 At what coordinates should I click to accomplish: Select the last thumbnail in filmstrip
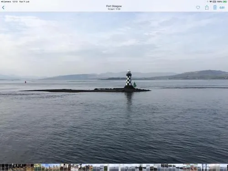225,167
